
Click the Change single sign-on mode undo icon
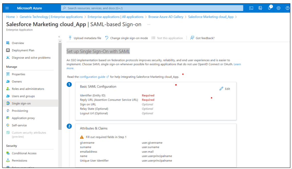pos(107,38)
